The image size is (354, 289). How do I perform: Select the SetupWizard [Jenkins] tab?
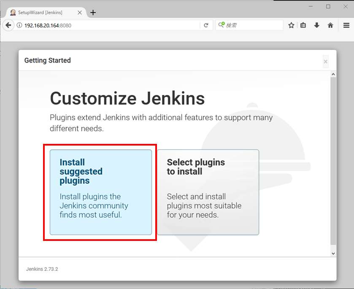[46, 12]
